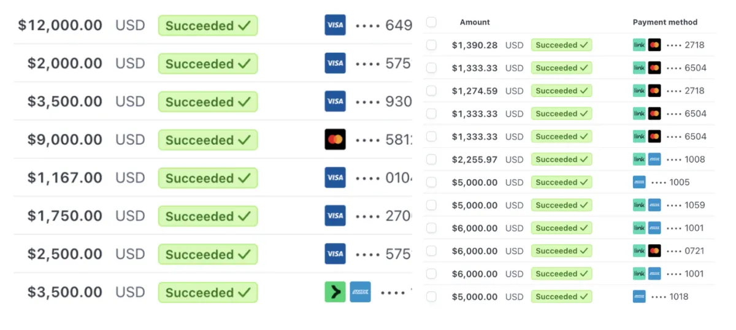Click the Payment method column header
The height and width of the screenshot is (330, 736).
665,22
